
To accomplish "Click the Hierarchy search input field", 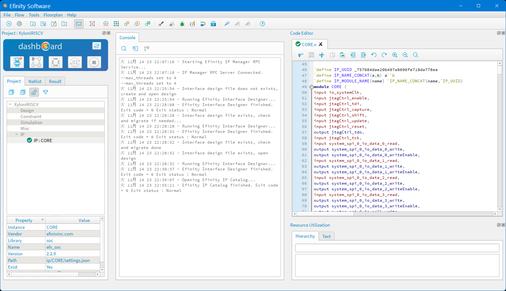I will [x=397, y=248].
